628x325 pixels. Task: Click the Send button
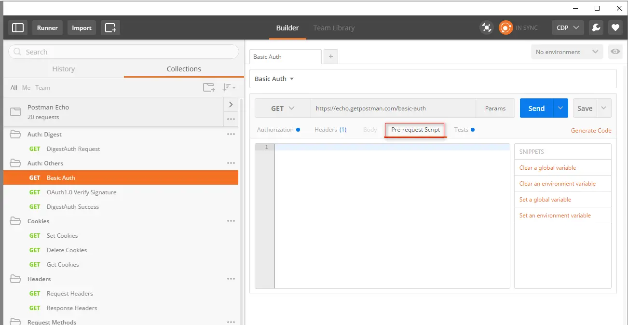536,108
